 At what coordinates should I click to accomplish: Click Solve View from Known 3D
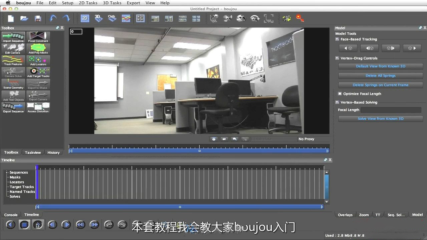tap(380, 119)
